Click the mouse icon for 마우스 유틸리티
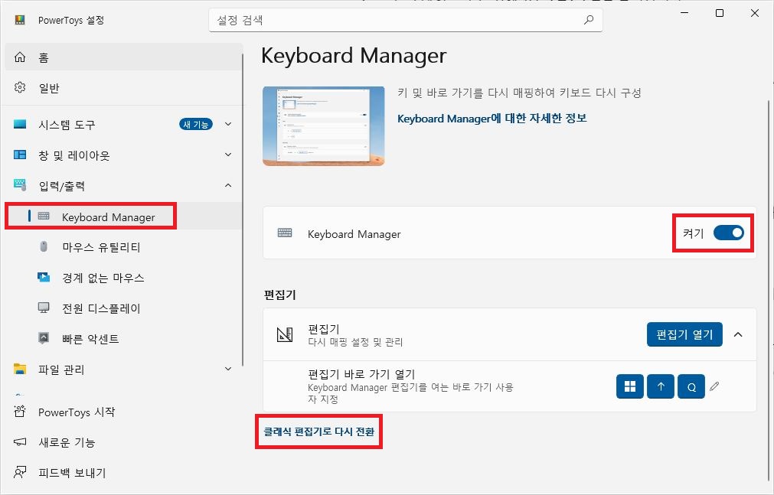 click(44, 246)
